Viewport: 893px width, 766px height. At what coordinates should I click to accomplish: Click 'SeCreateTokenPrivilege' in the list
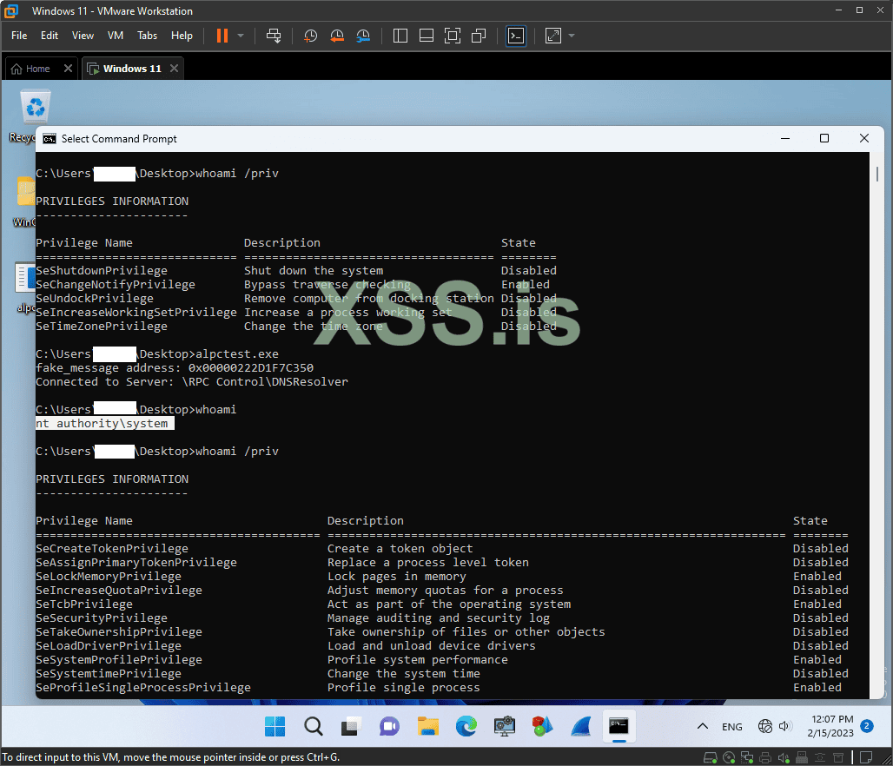click(x=112, y=548)
